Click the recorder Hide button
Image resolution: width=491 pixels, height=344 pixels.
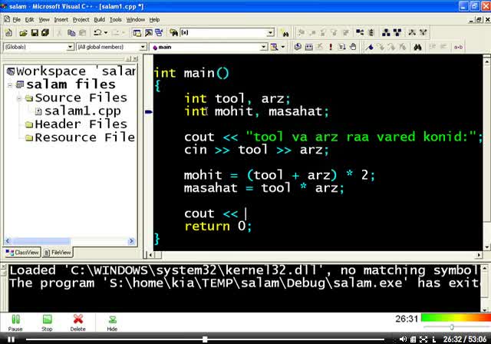(112, 322)
